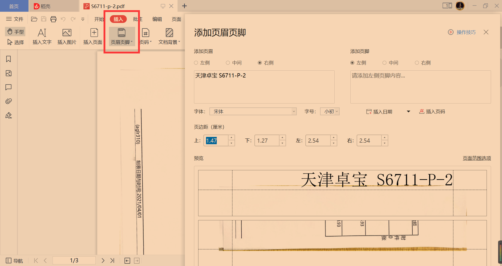Click the user avatar icon

pos(460,6)
